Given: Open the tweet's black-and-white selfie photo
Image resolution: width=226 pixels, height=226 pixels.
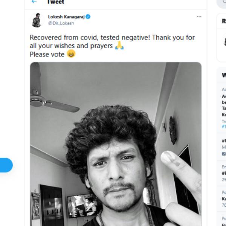Looking at the screenshot, I should (116, 144).
